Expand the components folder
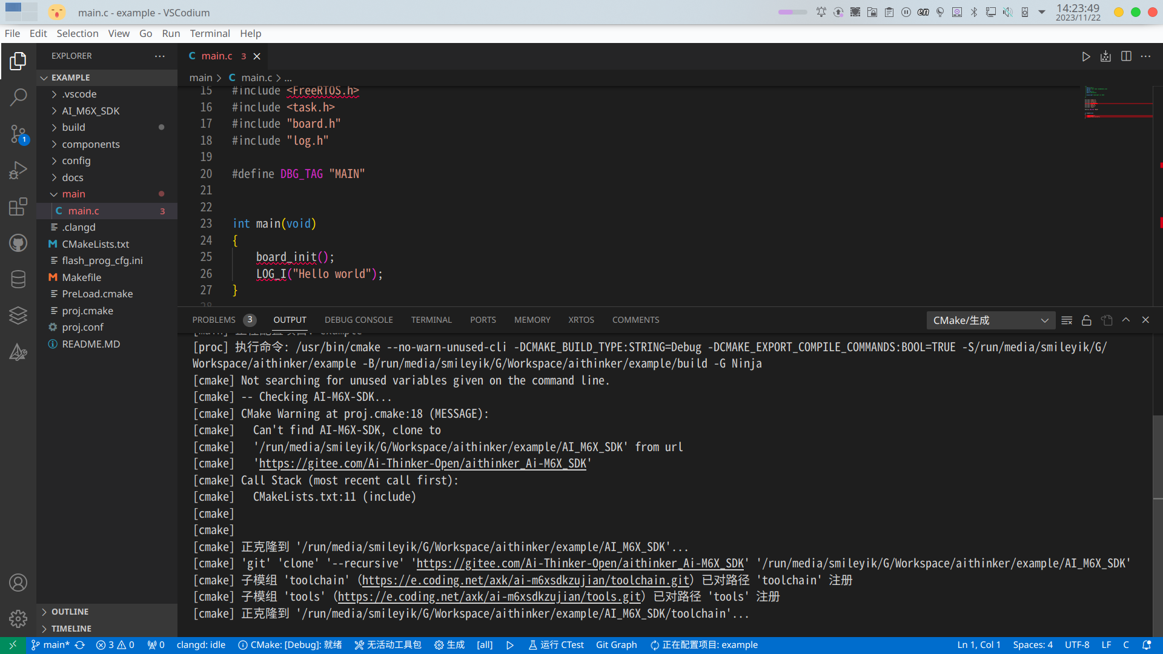The width and height of the screenshot is (1163, 654). point(107,144)
